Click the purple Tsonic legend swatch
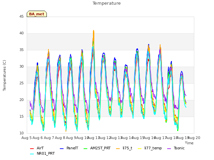The height and width of the screenshot is (160, 214). [169, 149]
